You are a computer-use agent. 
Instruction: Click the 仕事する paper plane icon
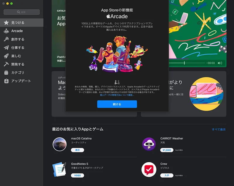pyautogui.click(x=6, y=48)
